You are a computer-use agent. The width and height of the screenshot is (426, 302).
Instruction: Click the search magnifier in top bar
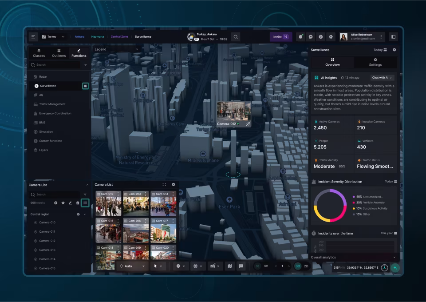pyautogui.click(x=236, y=37)
